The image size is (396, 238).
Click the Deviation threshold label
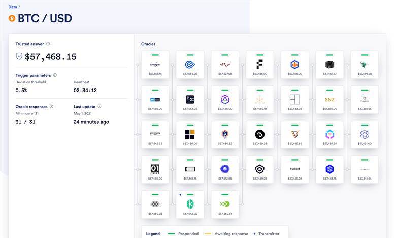coord(30,82)
